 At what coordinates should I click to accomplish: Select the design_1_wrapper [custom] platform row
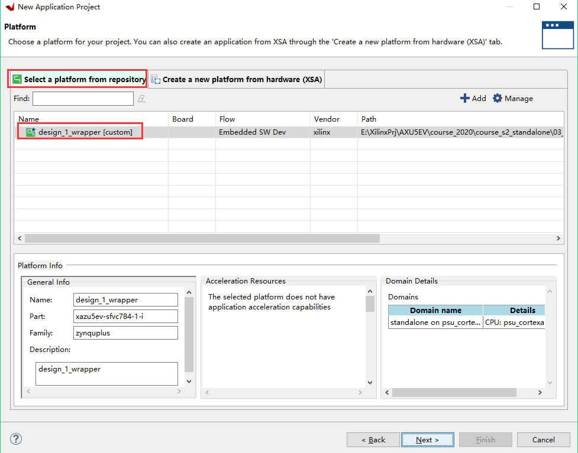point(289,132)
